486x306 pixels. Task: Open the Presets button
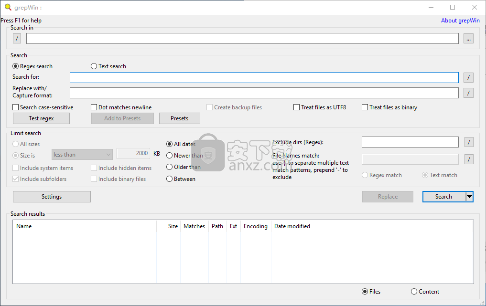click(x=180, y=118)
